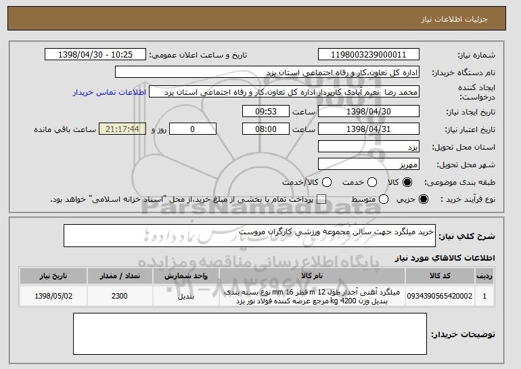The image size is (521, 369).
Task: Click the need date cell 1398/05/02
Action: (x=53, y=296)
